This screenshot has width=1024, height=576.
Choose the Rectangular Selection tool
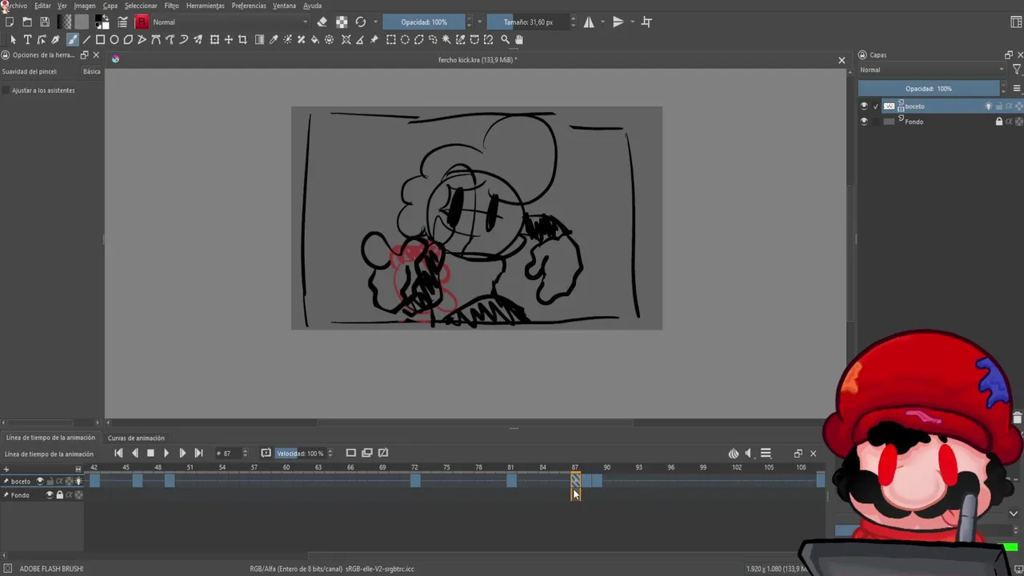391,39
